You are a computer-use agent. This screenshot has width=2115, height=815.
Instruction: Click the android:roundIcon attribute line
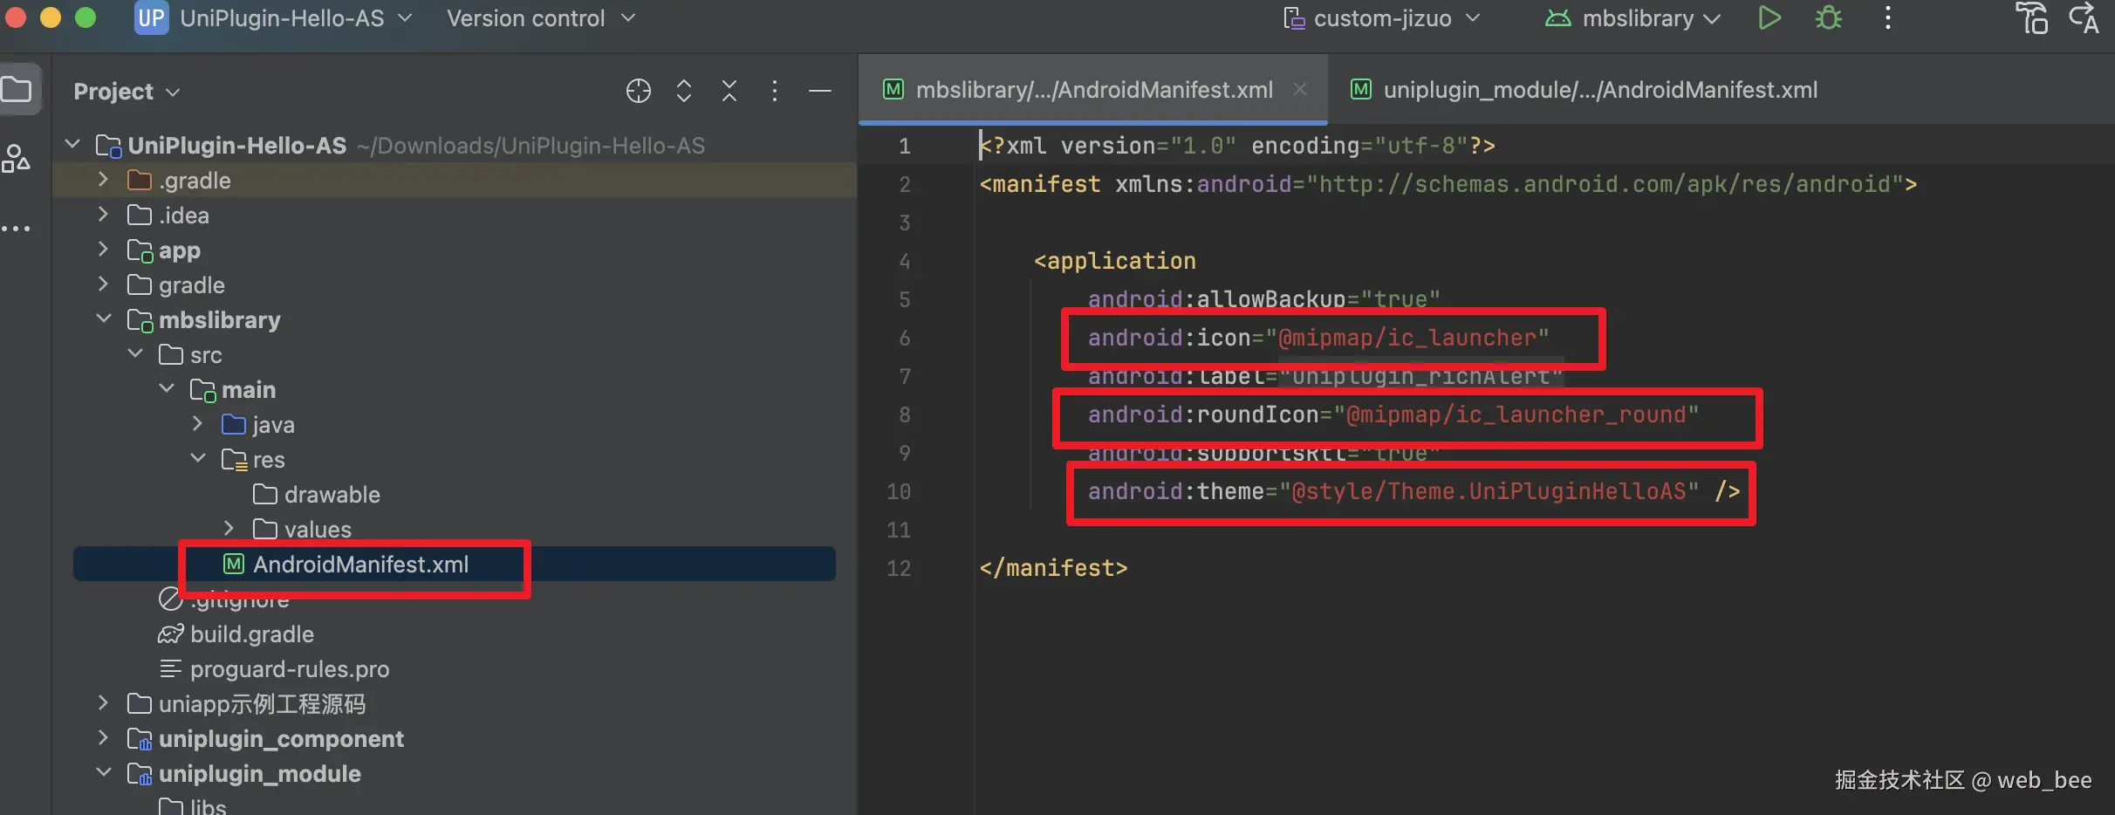tap(1393, 414)
